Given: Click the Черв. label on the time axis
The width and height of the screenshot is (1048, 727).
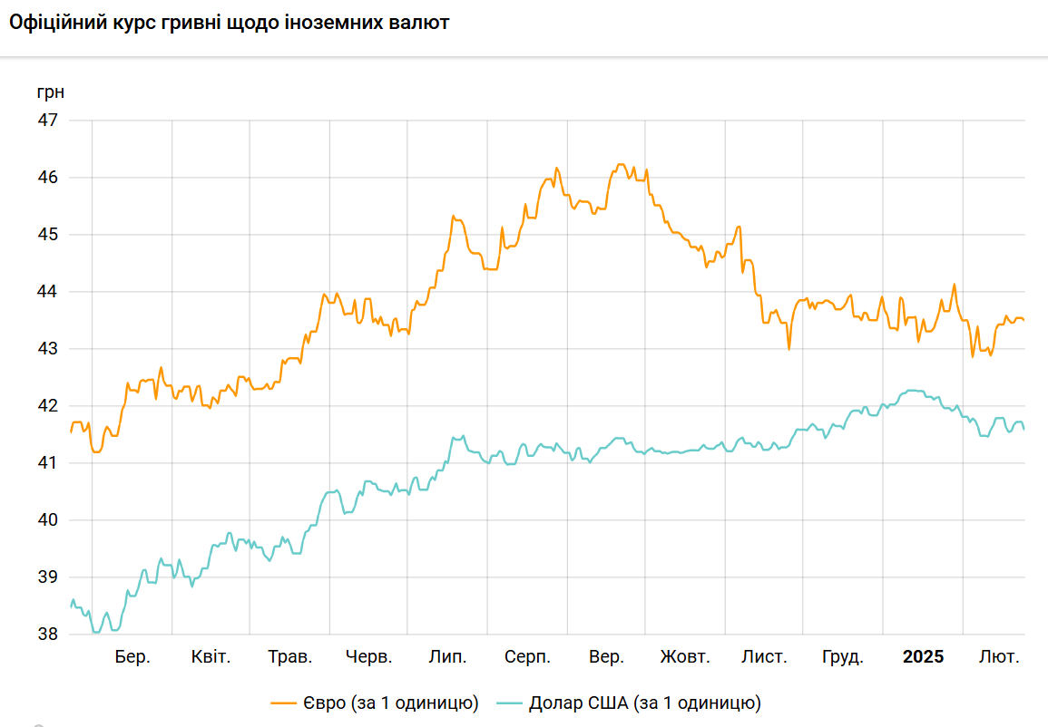Looking at the screenshot, I should pos(369,657).
